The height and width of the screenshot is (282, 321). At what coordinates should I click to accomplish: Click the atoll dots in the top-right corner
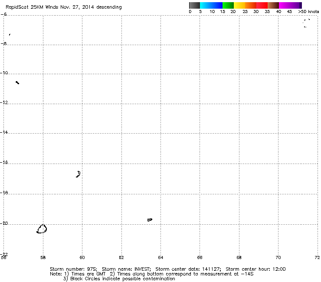[306, 23]
